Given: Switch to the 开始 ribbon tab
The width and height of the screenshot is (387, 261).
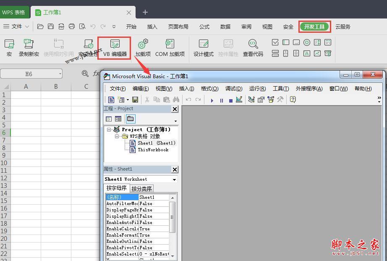Looking at the screenshot, I should pyautogui.click(x=131, y=27).
